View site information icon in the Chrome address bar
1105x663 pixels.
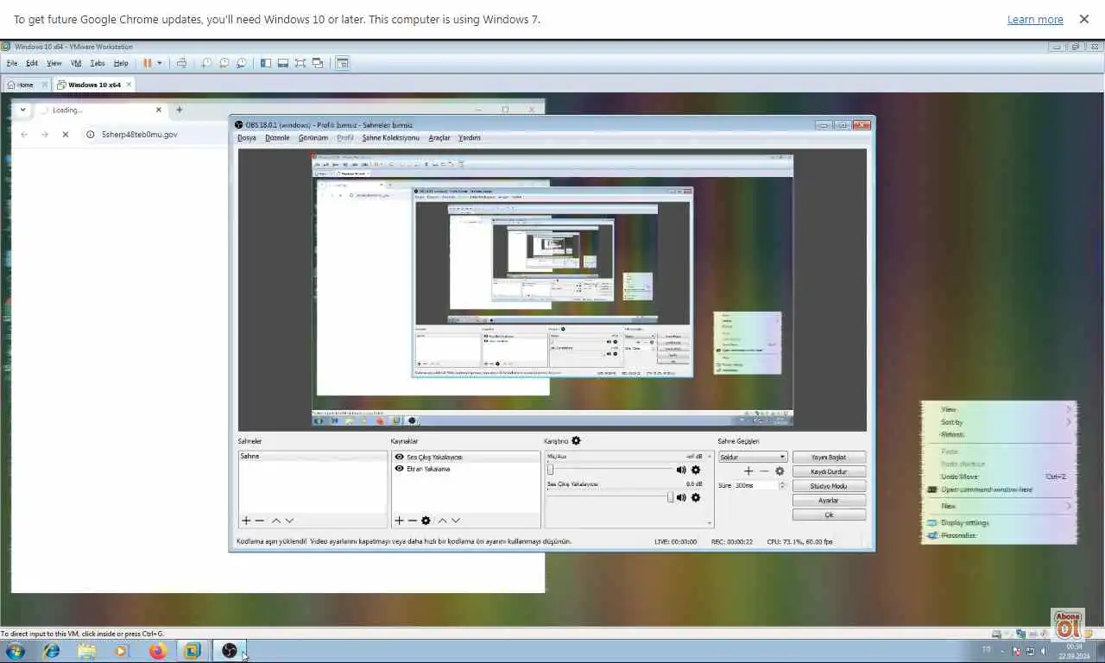pos(90,135)
